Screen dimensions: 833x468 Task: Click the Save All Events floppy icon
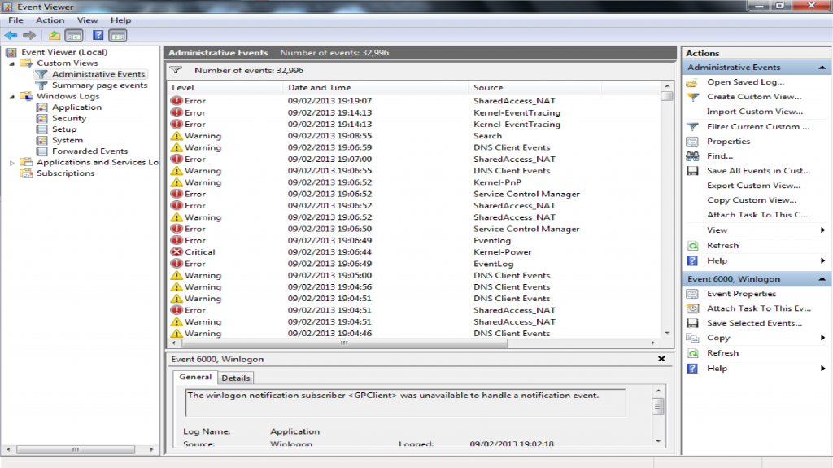point(692,171)
